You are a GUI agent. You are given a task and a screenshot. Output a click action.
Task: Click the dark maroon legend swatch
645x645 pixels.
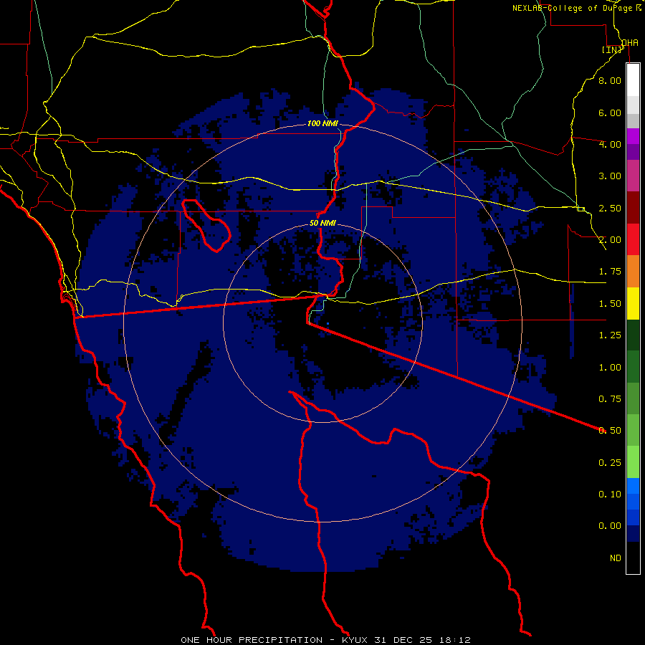633,208
